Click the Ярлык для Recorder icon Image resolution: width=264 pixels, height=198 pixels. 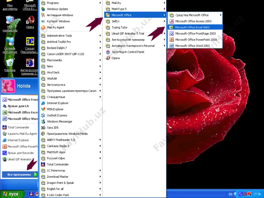point(4,153)
